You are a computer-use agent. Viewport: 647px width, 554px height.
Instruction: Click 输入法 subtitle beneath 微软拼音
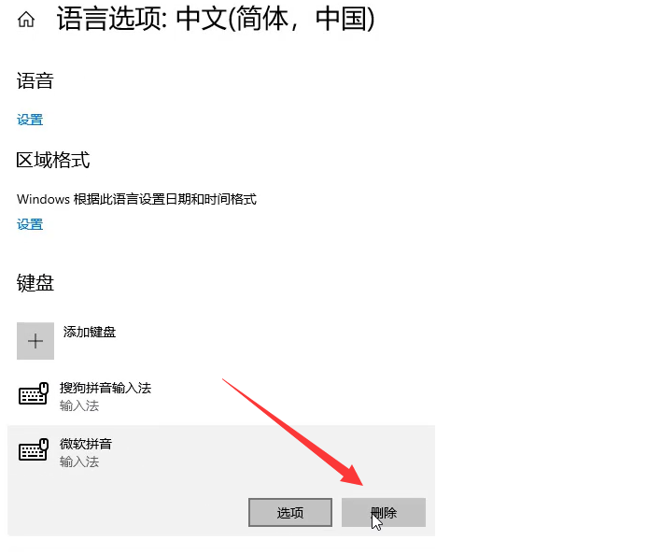click(79, 462)
